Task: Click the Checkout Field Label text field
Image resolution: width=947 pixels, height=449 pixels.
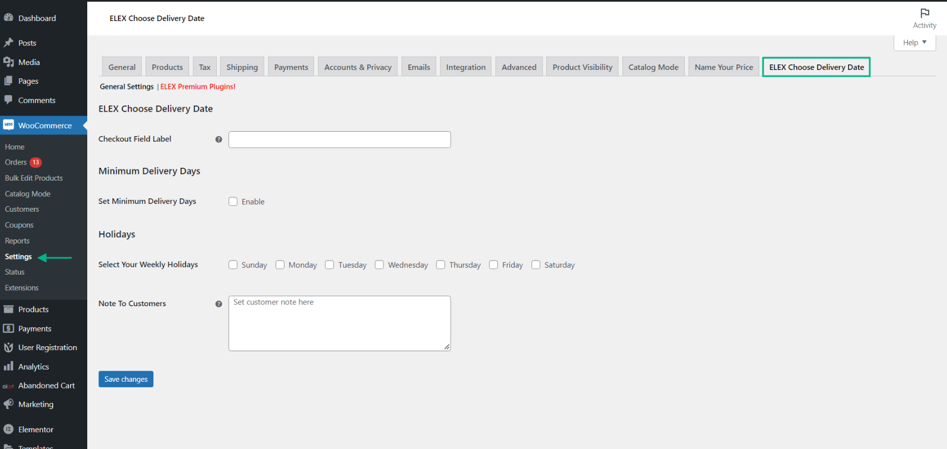Action: click(340, 139)
